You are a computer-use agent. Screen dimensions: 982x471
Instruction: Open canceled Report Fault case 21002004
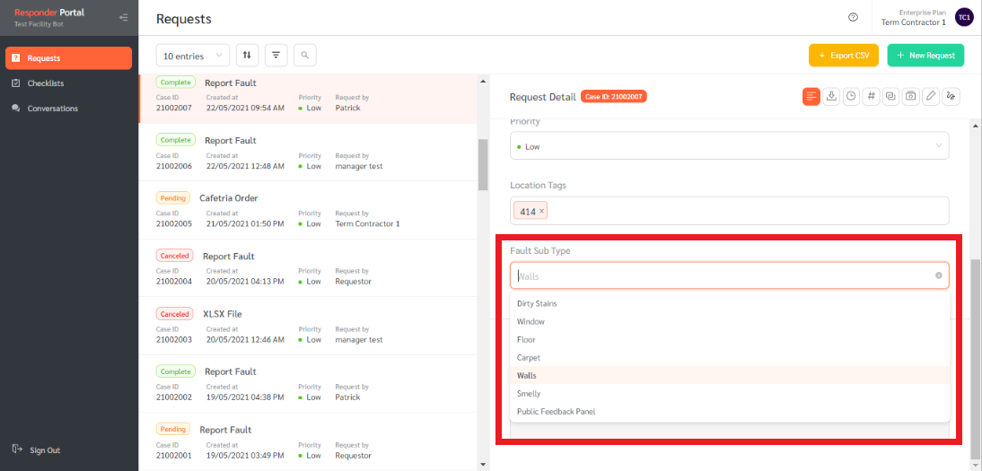pyautogui.click(x=308, y=268)
